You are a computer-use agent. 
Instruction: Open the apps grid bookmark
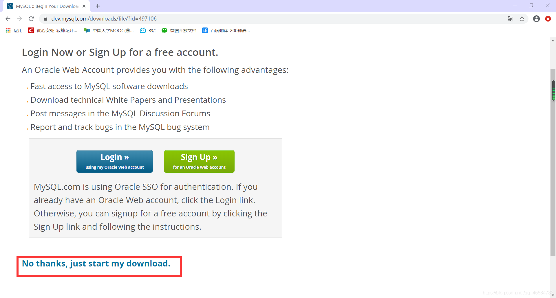(14, 30)
